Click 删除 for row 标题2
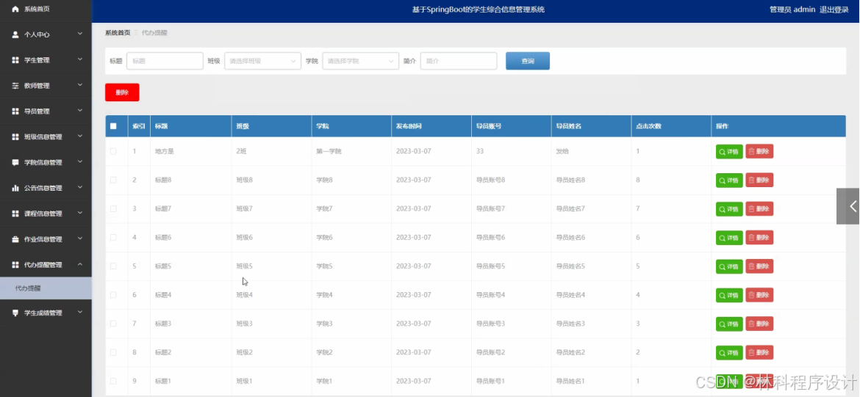Viewport: 860px width, 397px height. tap(759, 353)
